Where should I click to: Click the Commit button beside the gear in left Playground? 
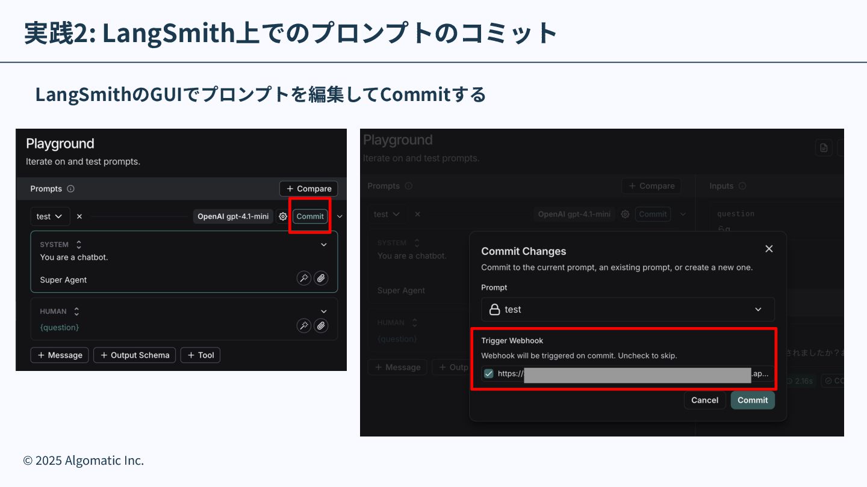(x=310, y=216)
